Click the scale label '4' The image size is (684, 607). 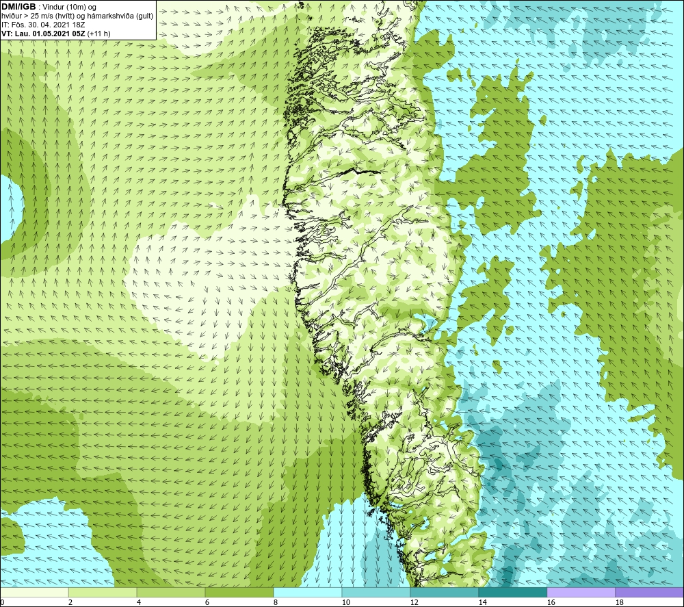pos(139,603)
